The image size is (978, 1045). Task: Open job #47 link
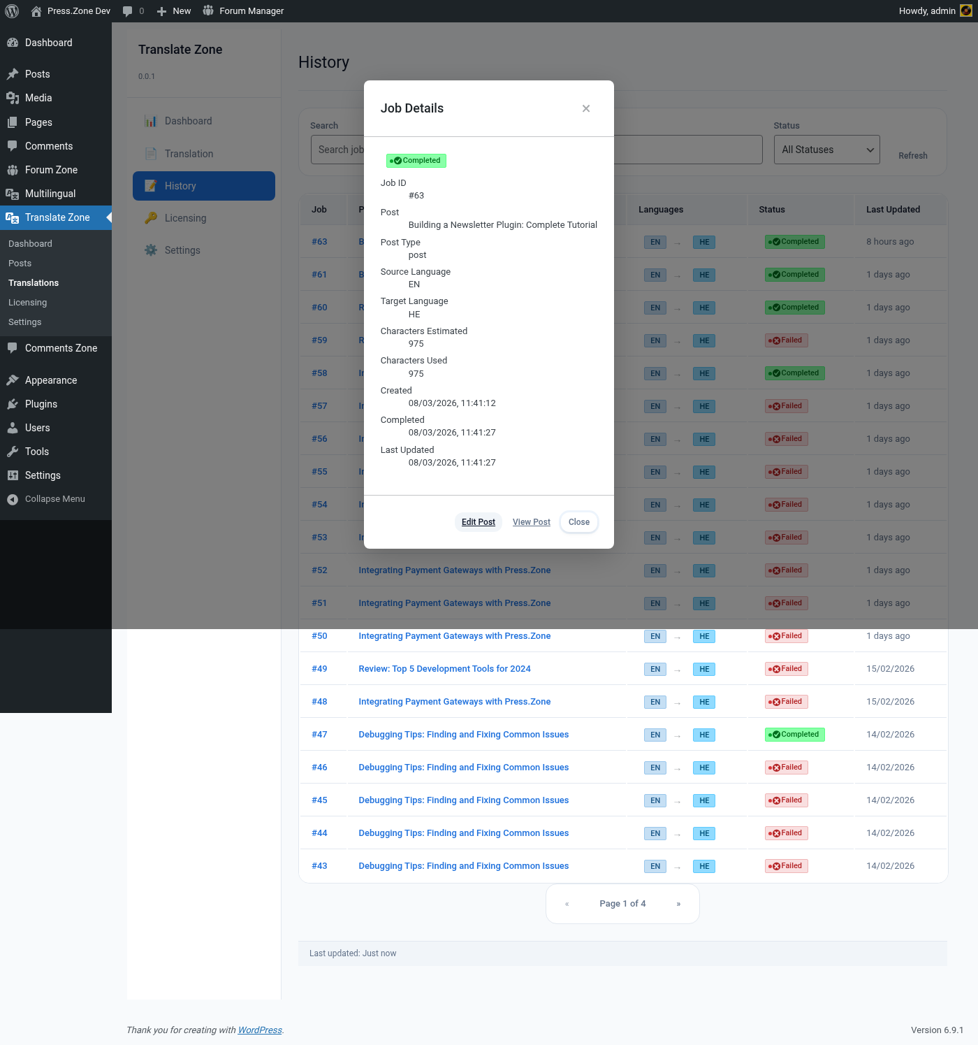click(319, 735)
